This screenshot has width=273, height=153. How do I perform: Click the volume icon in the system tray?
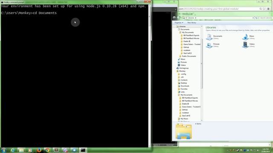coord(258,150)
